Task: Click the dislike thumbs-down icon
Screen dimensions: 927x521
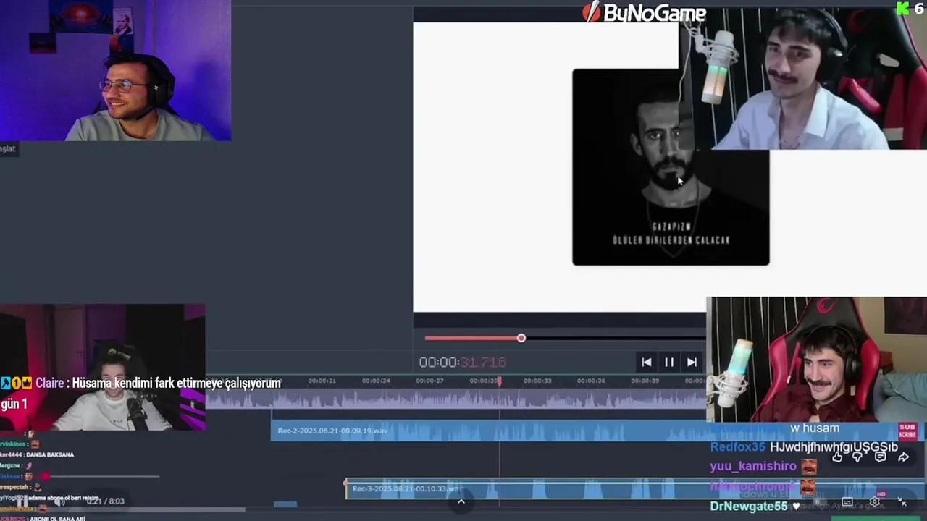Action: point(858,457)
